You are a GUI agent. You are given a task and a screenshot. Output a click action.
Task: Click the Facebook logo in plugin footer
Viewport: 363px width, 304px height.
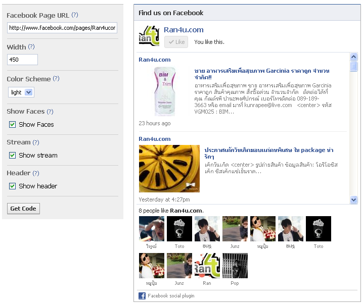142,296
